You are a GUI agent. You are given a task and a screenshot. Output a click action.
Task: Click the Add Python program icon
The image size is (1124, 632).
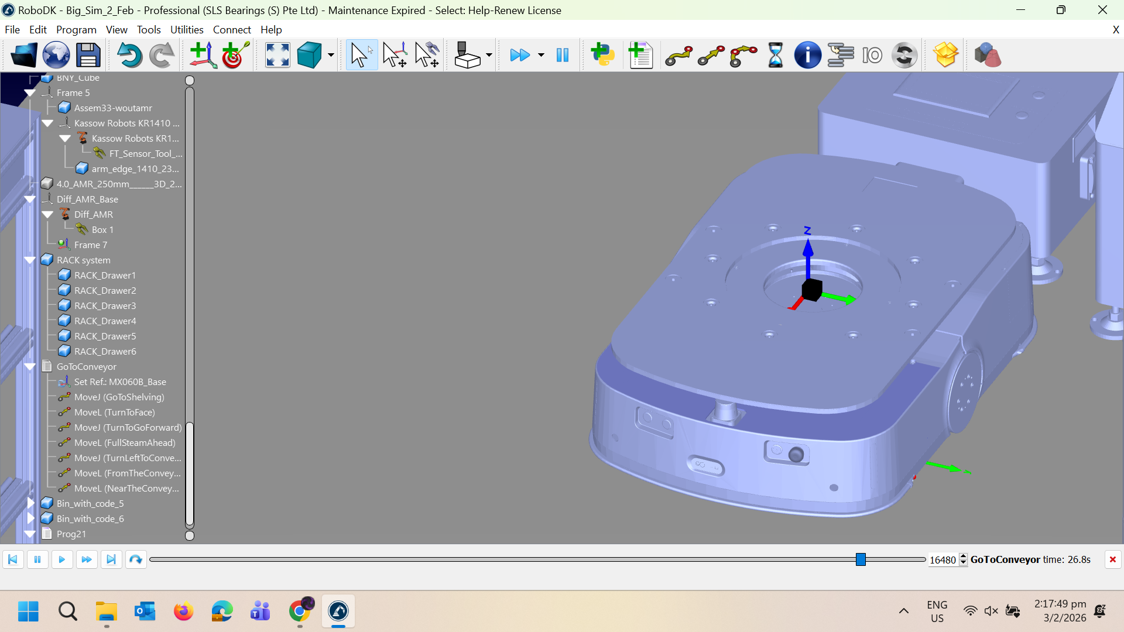point(602,55)
